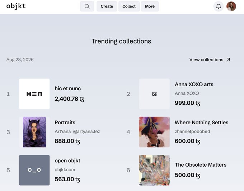
Task: Open The Obsolete Matters thumbnail
Action: tap(154, 170)
